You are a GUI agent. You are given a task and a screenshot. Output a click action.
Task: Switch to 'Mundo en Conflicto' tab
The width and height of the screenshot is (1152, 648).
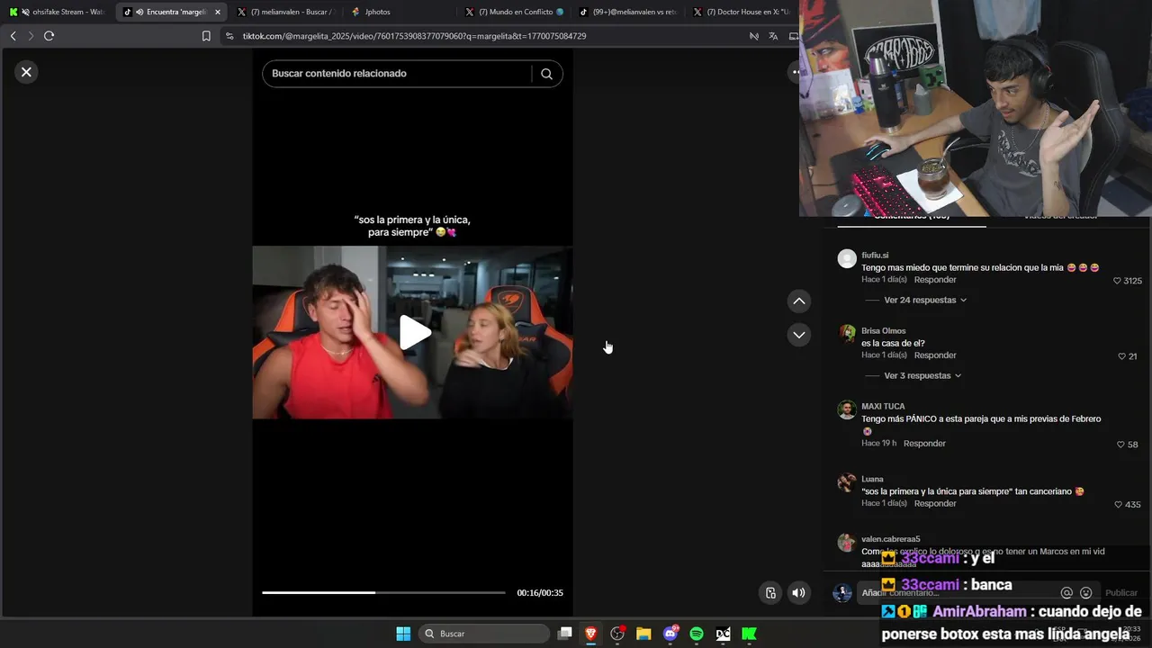pyautogui.click(x=514, y=12)
